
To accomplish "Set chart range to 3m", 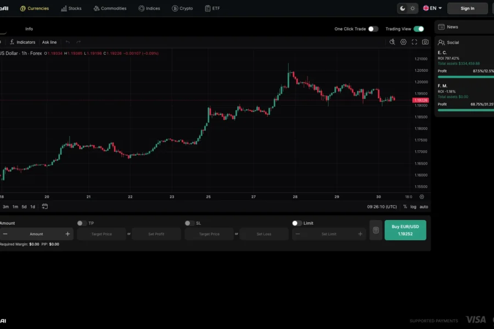I will click(x=5, y=207).
